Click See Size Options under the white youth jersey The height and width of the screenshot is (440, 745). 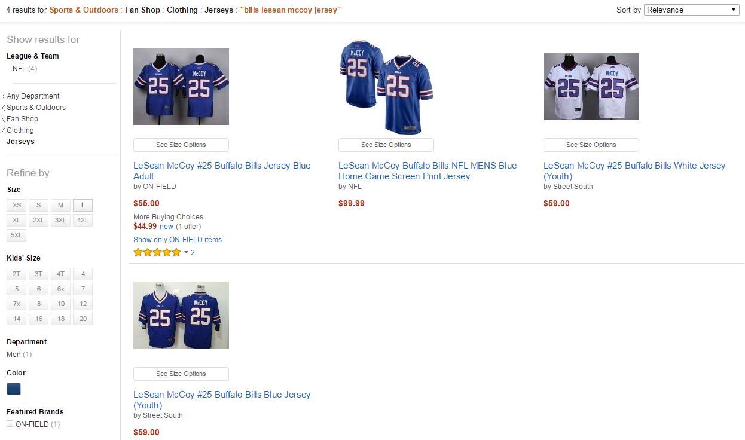click(x=591, y=145)
